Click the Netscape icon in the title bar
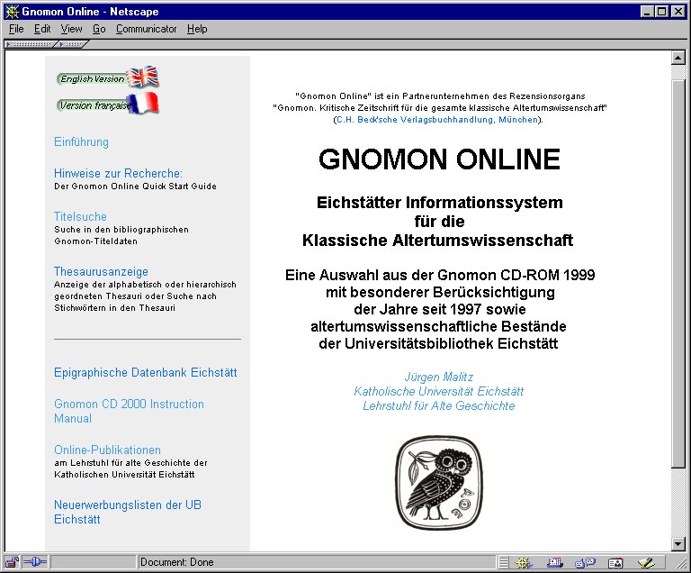This screenshot has height=573, width=691. pos(12,12)
